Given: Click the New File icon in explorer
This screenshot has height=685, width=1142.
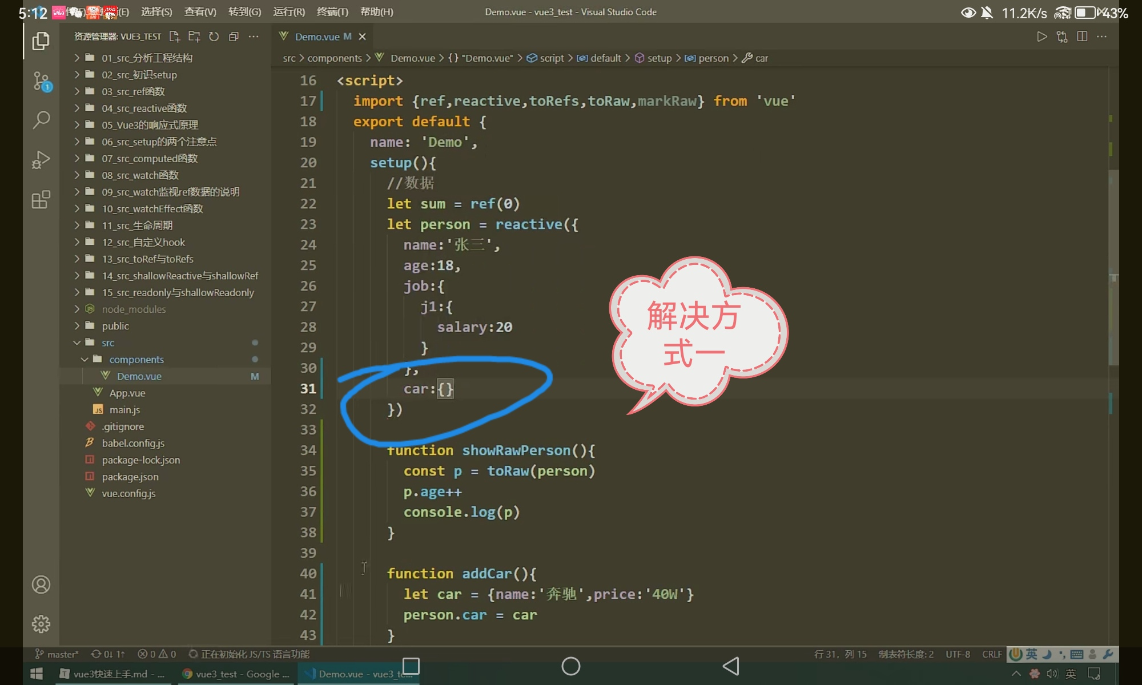Looking at the screenshot, I should point(175,37).
